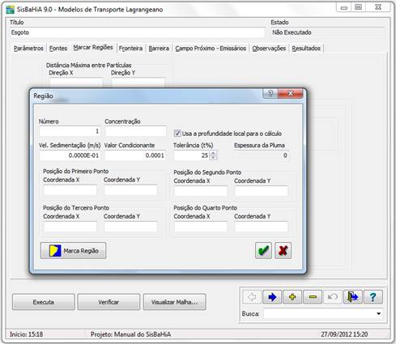Open help with blue question mark

tap(373, 297)
